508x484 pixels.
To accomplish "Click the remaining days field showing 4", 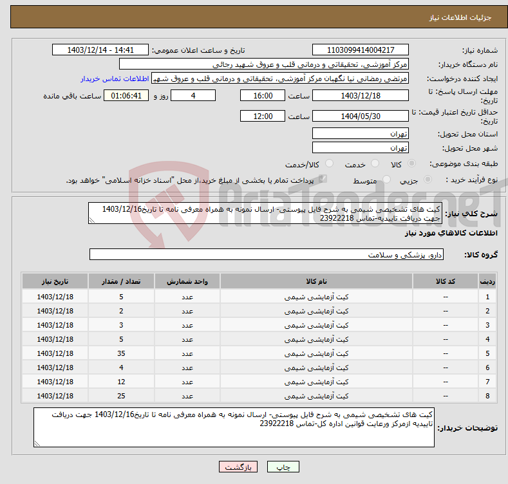I will tap(193, 95).
